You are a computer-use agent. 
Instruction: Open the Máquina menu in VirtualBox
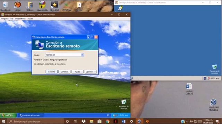(x=5, y=19)
